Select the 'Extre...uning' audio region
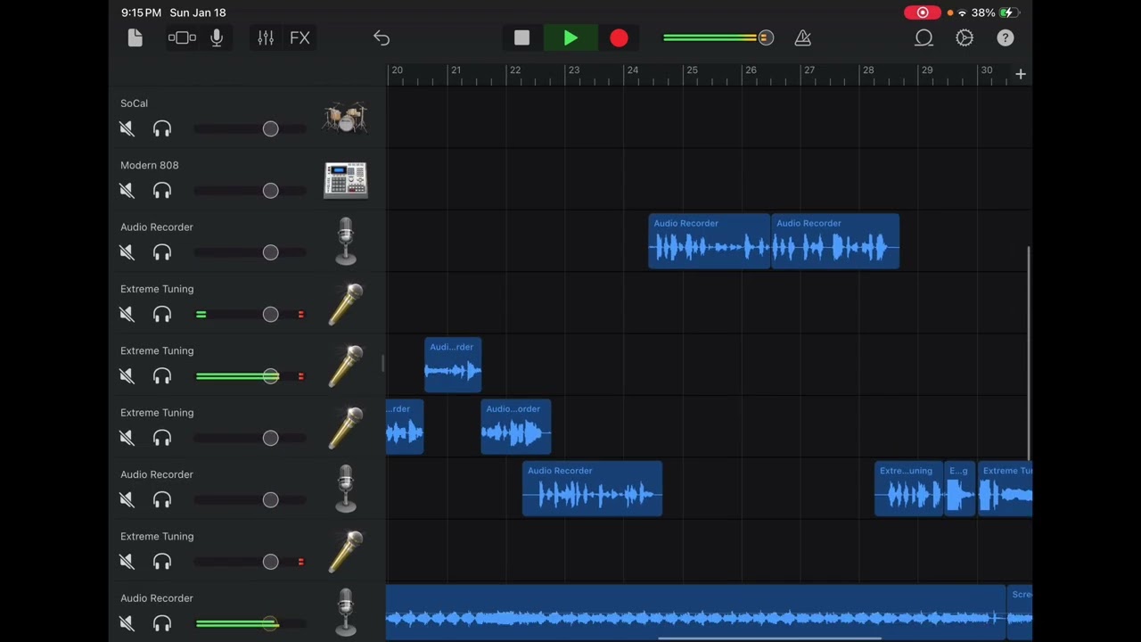This screenshot has height=642, width=1141. [x=908, y=489]
